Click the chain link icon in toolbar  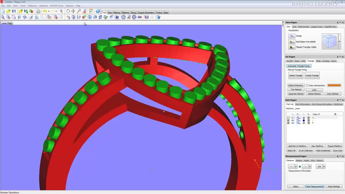point(140,17)
